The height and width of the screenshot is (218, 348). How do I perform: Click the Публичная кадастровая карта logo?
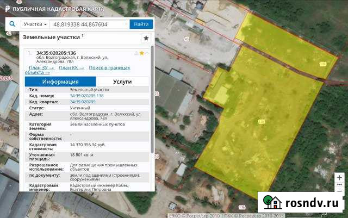tap(49, 9)
